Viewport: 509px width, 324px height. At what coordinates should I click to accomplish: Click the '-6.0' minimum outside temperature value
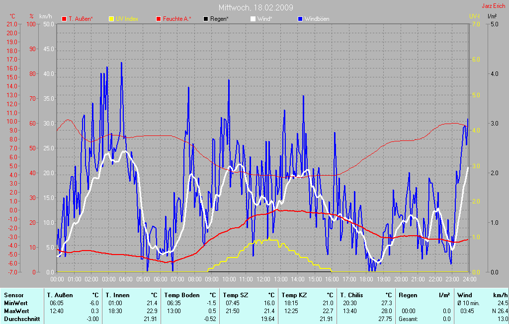tap(94, 303)
